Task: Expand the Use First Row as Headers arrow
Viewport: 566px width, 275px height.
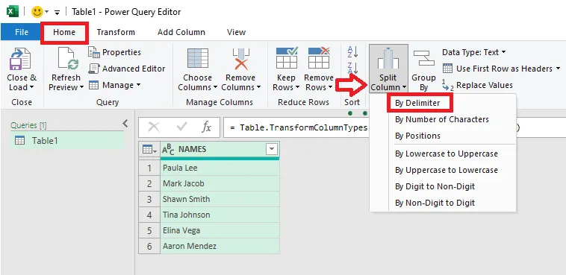Action: [x=558, y=68]
